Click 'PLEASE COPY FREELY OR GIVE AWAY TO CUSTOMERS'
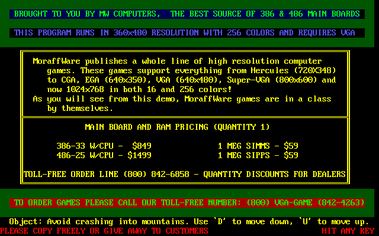Viewport: 379px width, 236px height. point(104,231)
